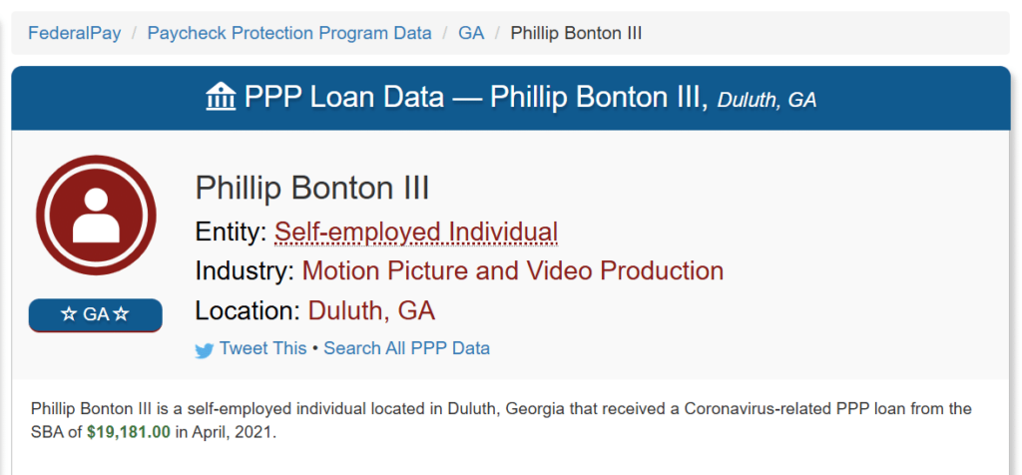Select Phillip Bonton III breadcrumb item
Viewport: 1022px width, 475px height.
(576, 33)
